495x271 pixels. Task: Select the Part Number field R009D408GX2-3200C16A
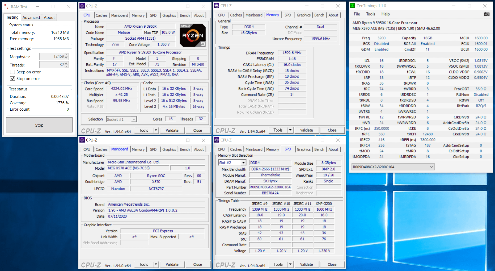coord(270,187)
